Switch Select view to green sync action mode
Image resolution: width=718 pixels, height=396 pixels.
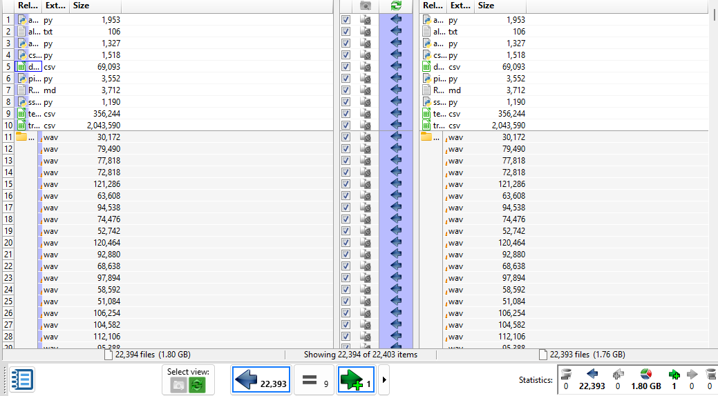click(x=197, y=386)
